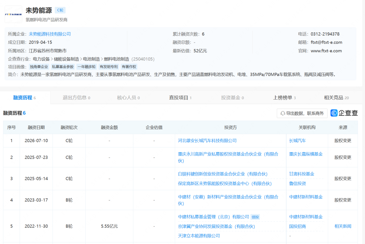The height and width of the screenshot is (244, 365).
Task: Click the 导出数据，联系商务 button
Action: click(x=302, y=113)
